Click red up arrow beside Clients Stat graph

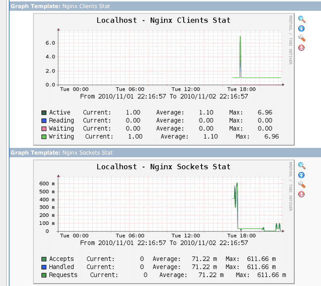click(301, 48)
